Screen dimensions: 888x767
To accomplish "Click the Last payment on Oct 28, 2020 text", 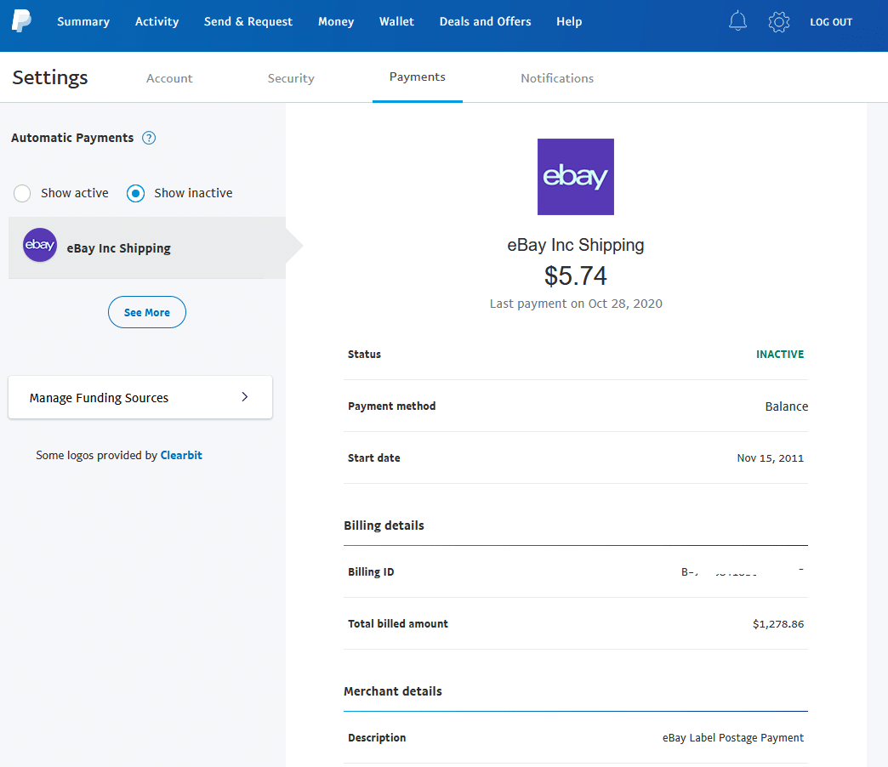I will point(576,304).
